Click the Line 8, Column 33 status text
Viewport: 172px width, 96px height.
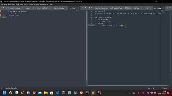click(10, 88)
